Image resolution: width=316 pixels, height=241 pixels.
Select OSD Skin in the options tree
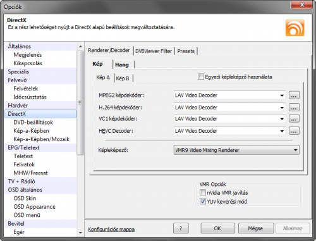40,198
